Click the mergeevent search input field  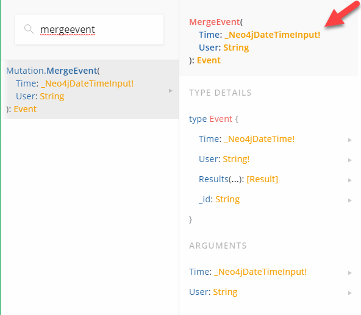click(89, 29)
